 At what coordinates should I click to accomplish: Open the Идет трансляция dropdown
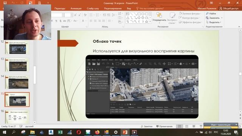pos(236,125)
